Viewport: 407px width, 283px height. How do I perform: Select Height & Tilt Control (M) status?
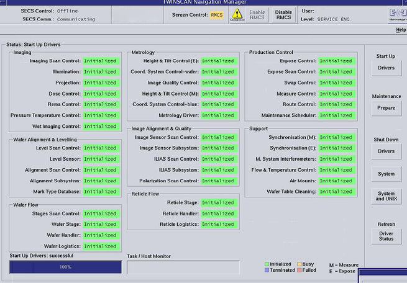219,94
